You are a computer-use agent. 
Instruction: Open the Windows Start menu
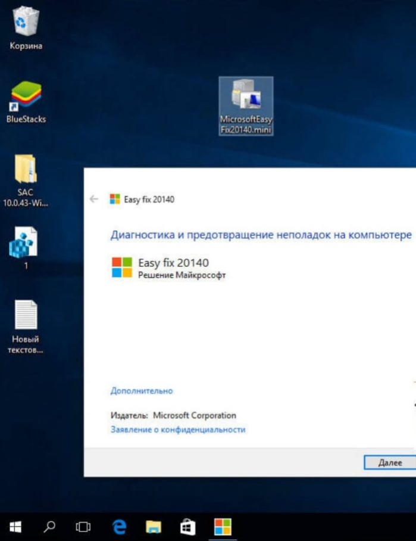15,527
